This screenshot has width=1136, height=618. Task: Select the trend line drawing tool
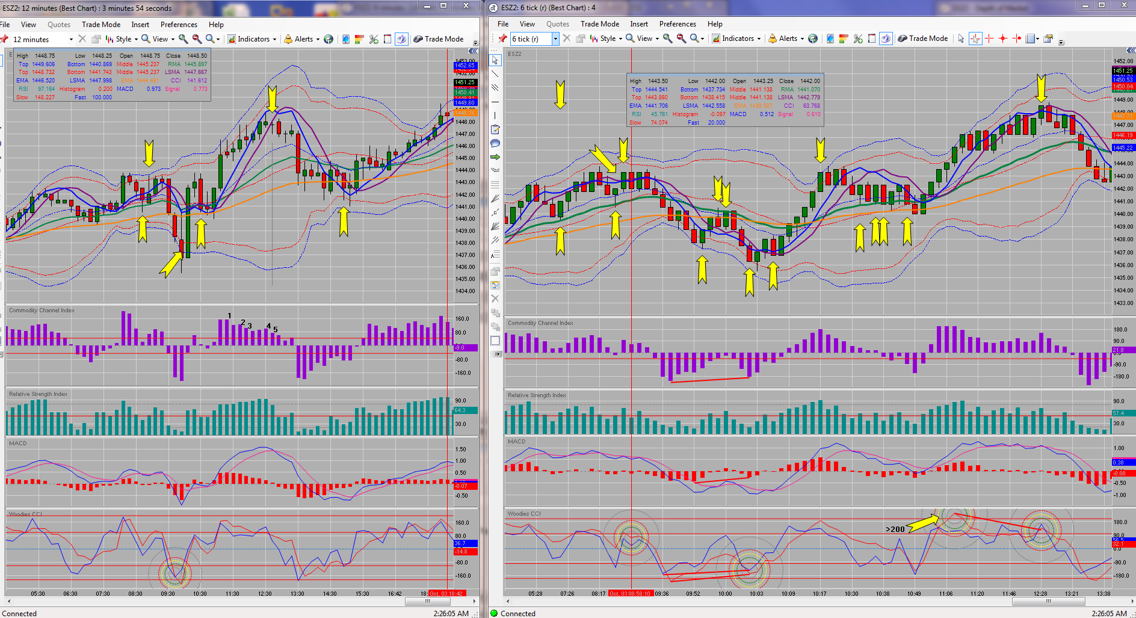(x=495, y=74)
